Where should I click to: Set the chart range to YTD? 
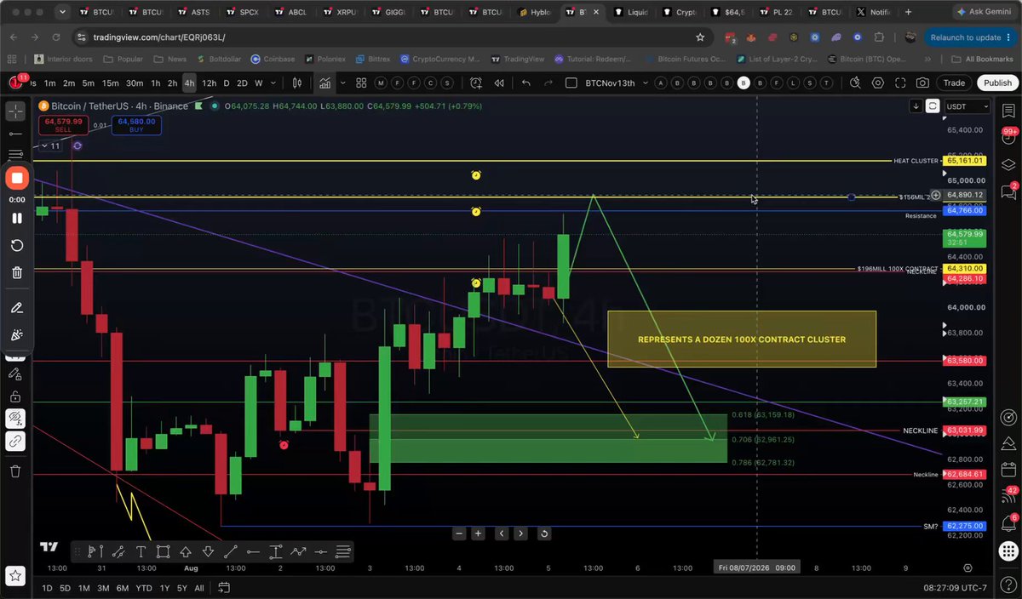pos(144,588)
